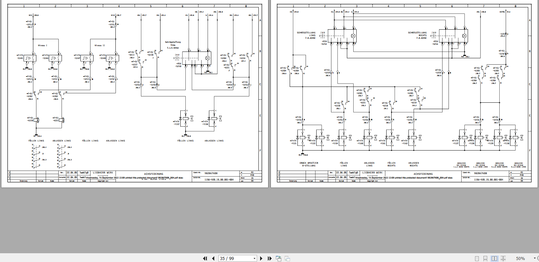Image resolution: width=539 pixels, height=262 pixels.
Task: Jump to the last page
Action: [x=269, y=258]
